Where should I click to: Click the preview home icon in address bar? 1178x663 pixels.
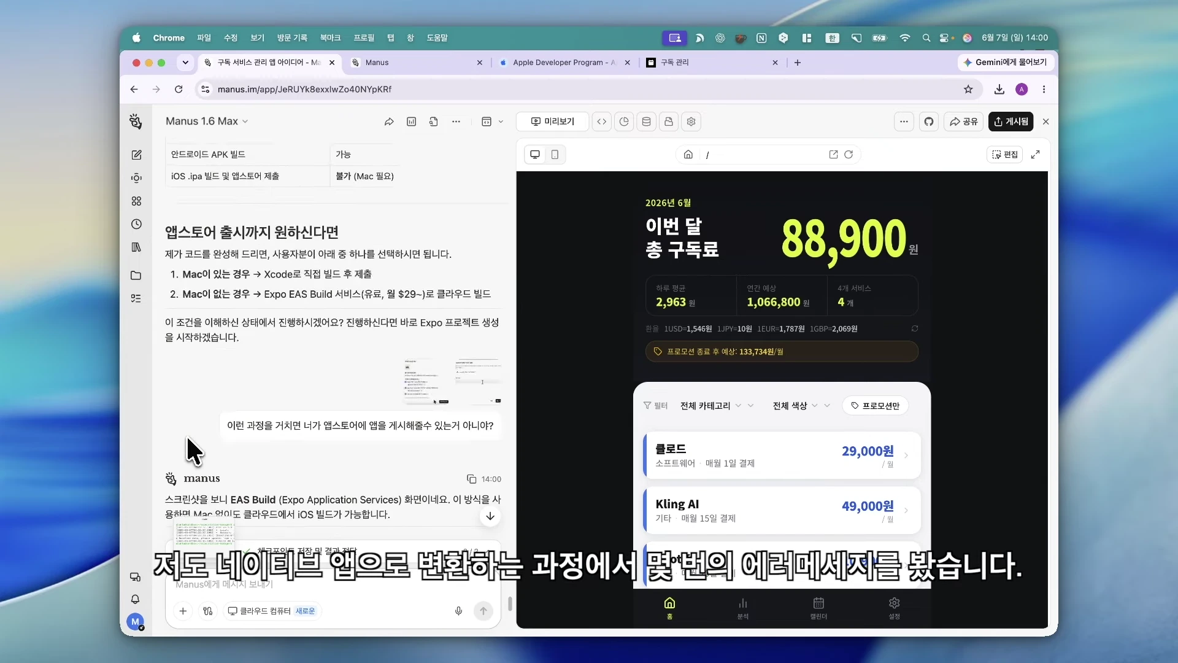pos(688,155)
